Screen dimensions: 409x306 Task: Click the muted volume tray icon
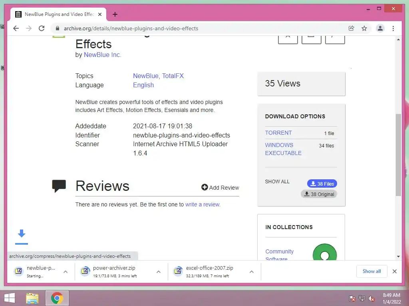tap(371, 298)
